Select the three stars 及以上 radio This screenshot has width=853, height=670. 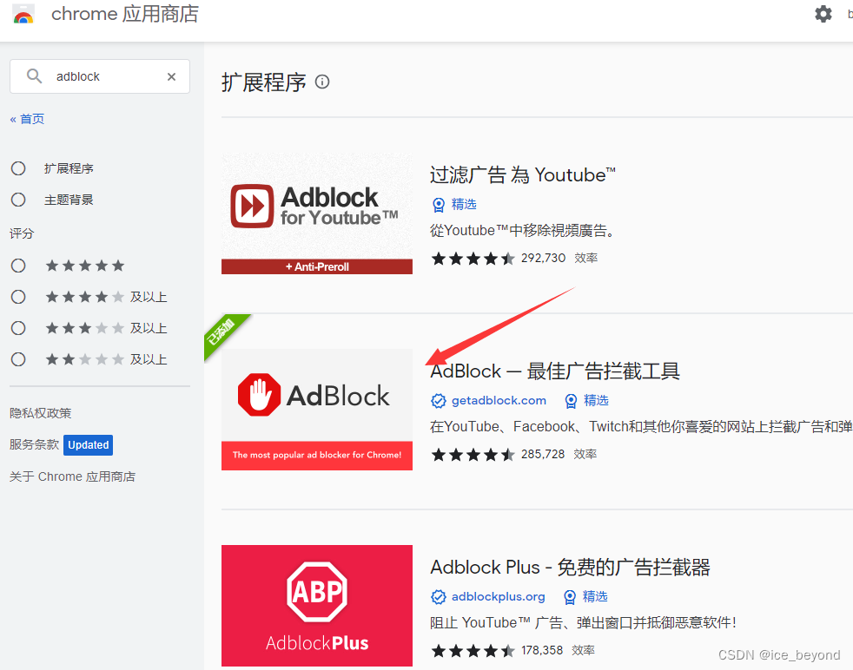[x=18, y=328]
